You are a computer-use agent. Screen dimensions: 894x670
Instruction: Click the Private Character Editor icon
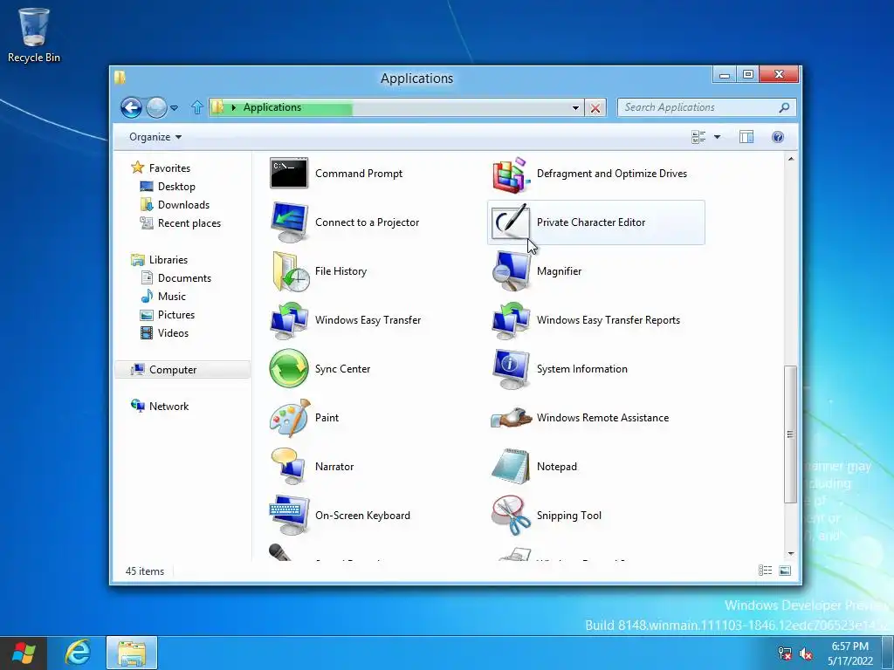click(510, 222)
